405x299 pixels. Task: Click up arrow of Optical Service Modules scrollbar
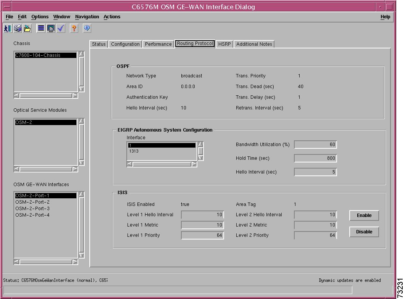coord(81,121)
